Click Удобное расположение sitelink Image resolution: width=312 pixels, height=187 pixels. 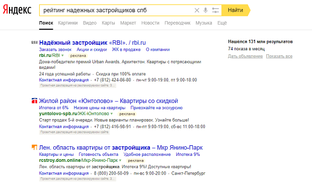(x=147, y=154)
